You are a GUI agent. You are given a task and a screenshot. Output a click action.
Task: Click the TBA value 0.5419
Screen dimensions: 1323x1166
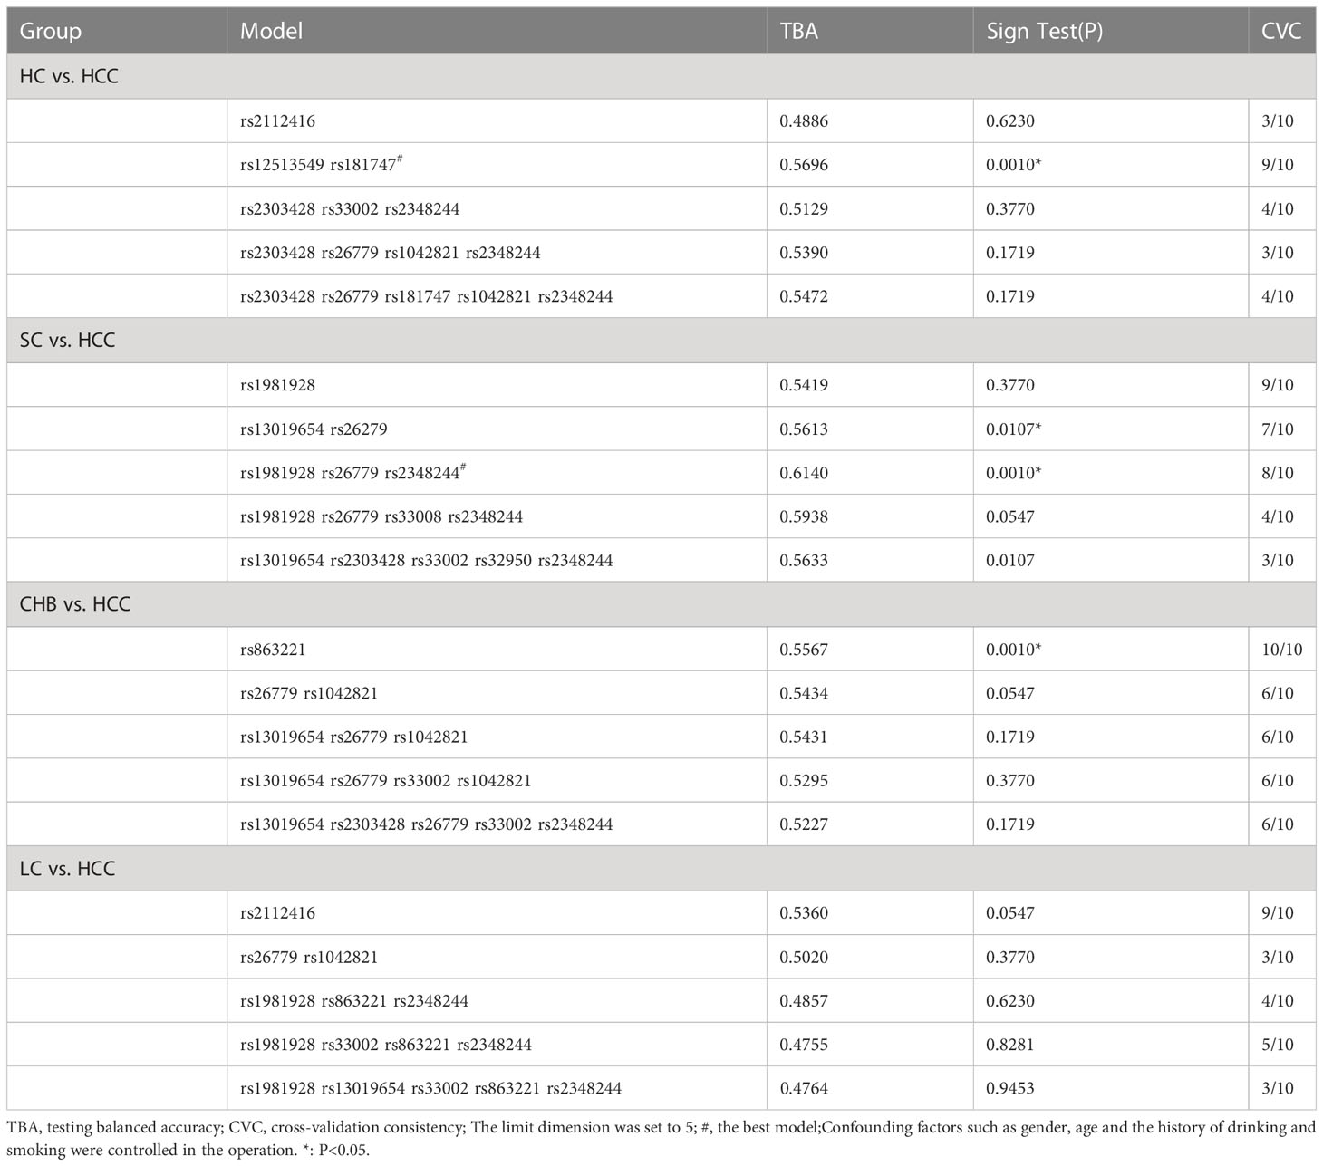(804, 385)
